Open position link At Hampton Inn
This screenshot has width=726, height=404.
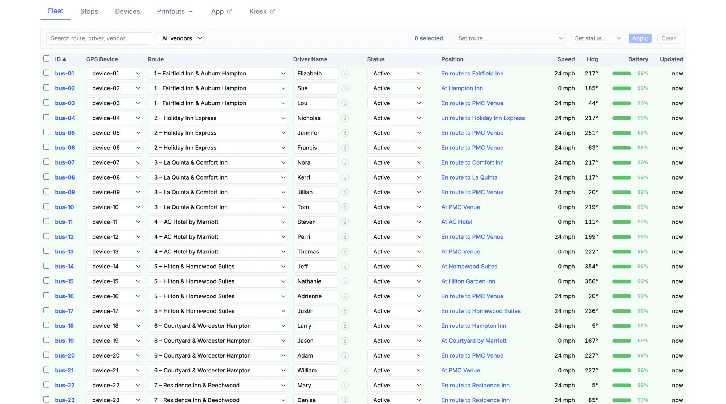462,88
